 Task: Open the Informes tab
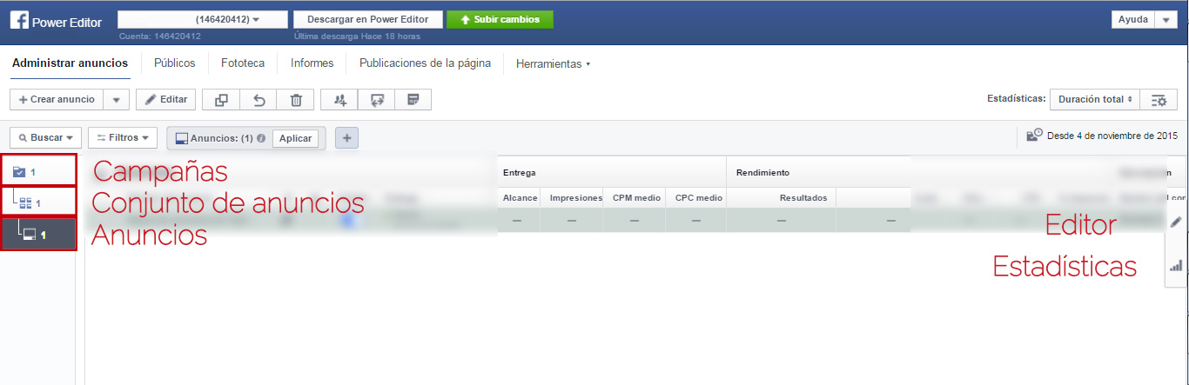click(x=312, y=63)
